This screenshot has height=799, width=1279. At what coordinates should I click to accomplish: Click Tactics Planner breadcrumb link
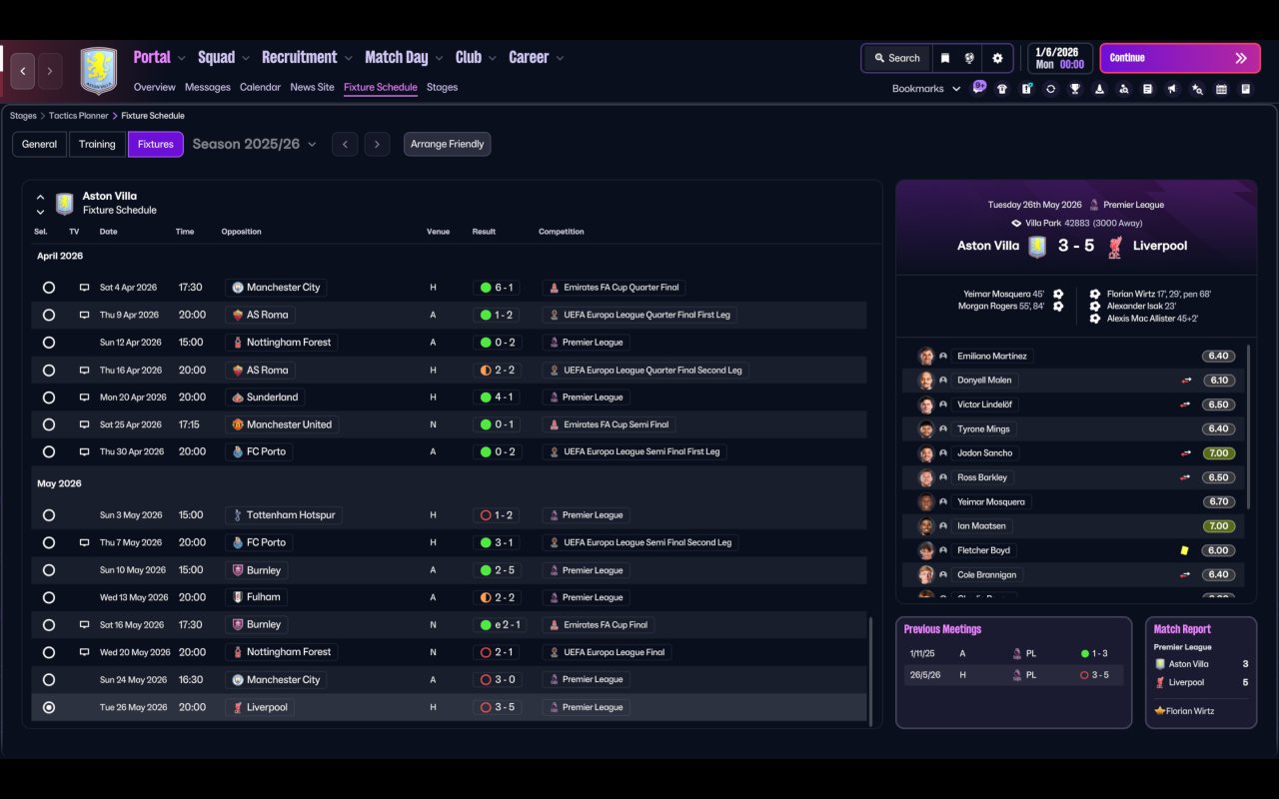tap(79, 116)
